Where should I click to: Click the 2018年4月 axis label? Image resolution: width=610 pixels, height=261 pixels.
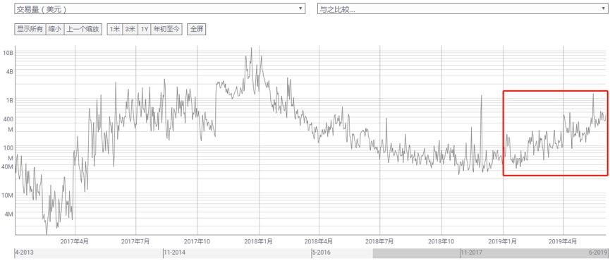[319, 241]
